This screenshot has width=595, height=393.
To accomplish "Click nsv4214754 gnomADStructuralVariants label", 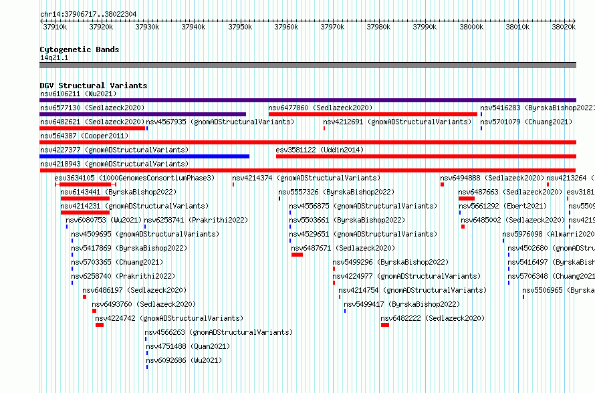I will pos(412,290).
